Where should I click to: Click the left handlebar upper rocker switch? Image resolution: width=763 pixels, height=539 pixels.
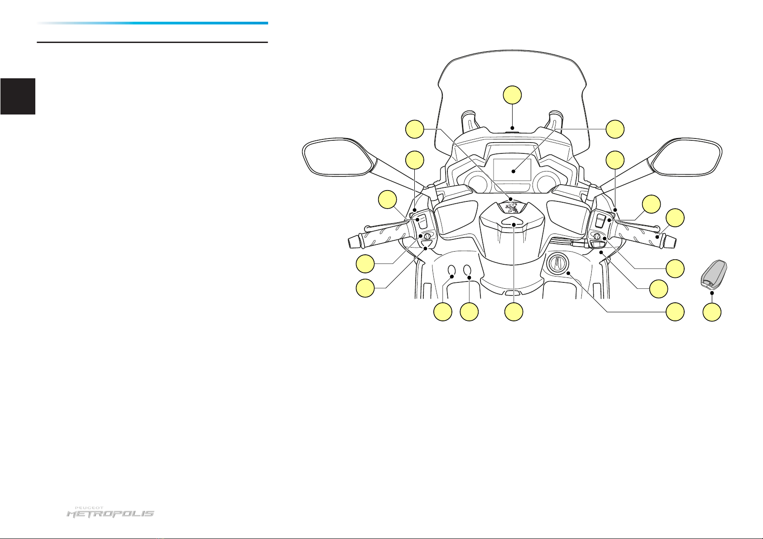tap(422, 220)
